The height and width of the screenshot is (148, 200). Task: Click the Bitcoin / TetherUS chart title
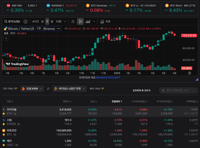coord(32,29)
